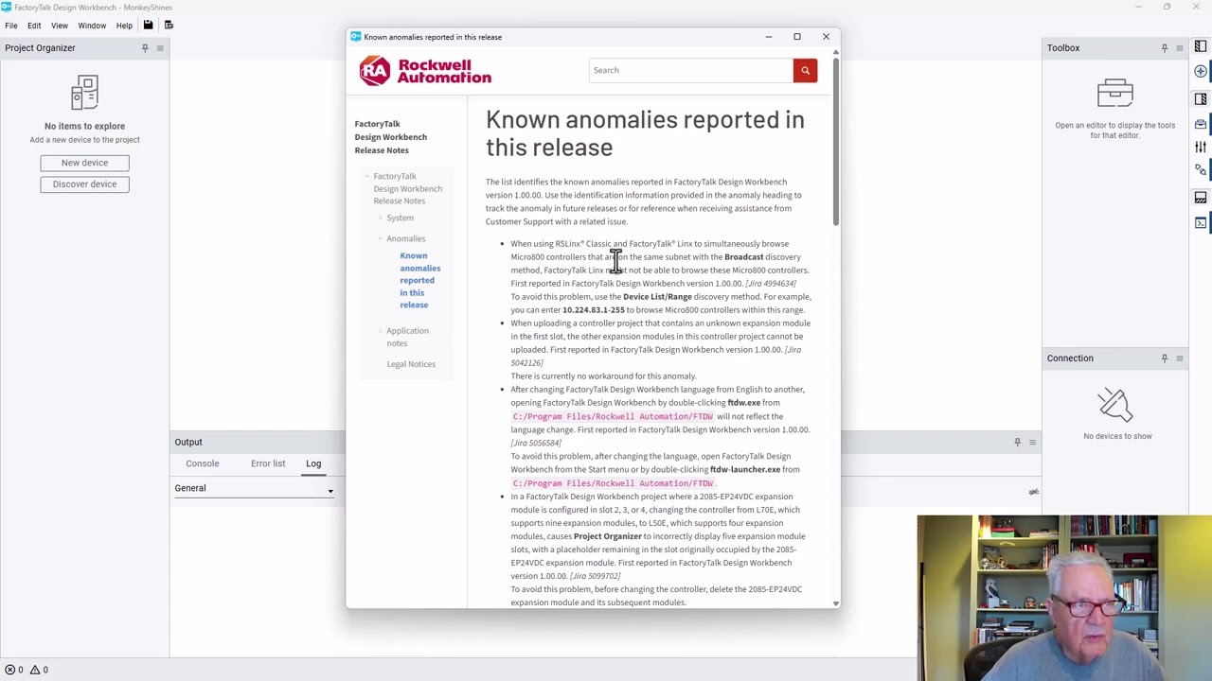Click the compass icon in the right sidebar
Image resolution: width=1212 pixels, height=681 pixels.
pyautogui.click(x=1201, y=72)
